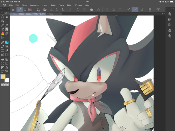This screenshot has height=131, width=175.
Task: Open the Story menu
Action: 24,5
